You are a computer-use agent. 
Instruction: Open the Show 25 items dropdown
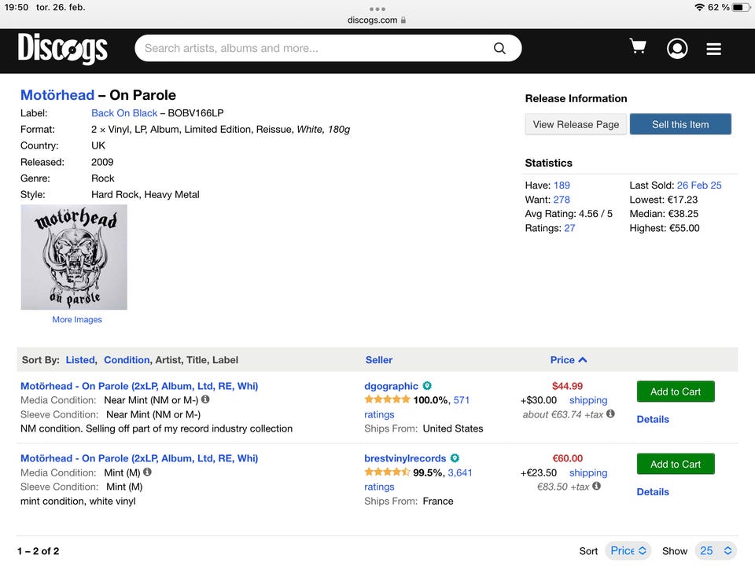[716, 550]
